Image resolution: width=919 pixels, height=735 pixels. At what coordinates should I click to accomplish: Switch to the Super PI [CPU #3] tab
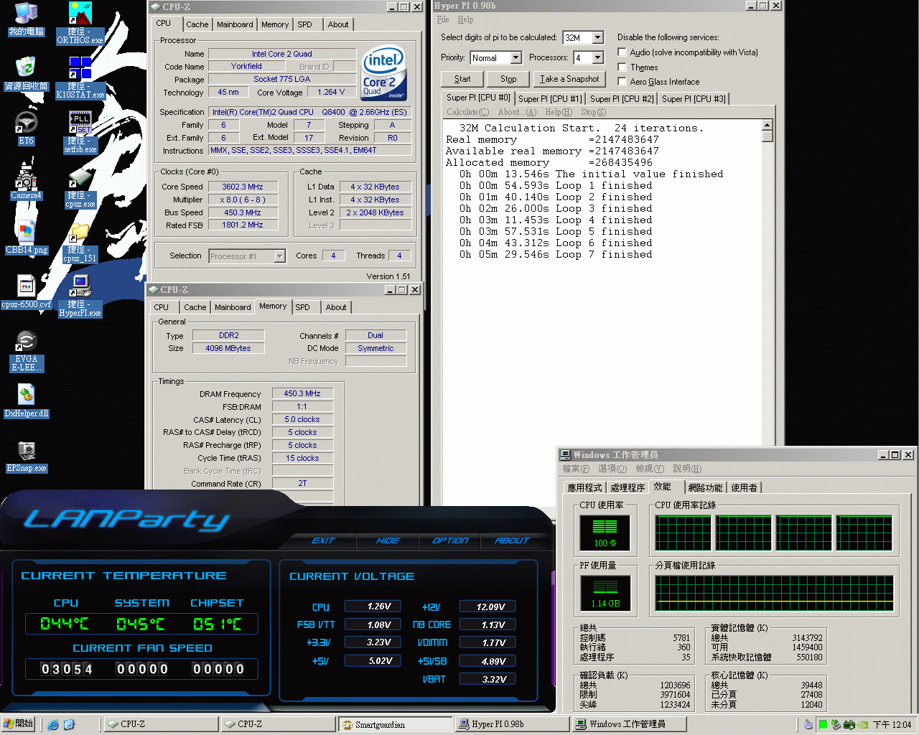694,98
